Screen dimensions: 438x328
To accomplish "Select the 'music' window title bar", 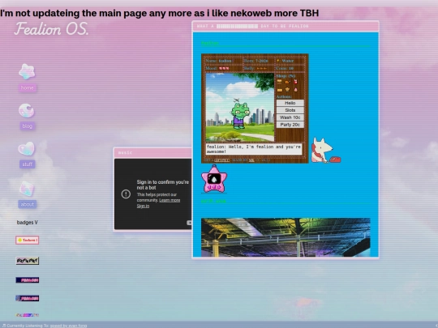I will tap(152, 153).
